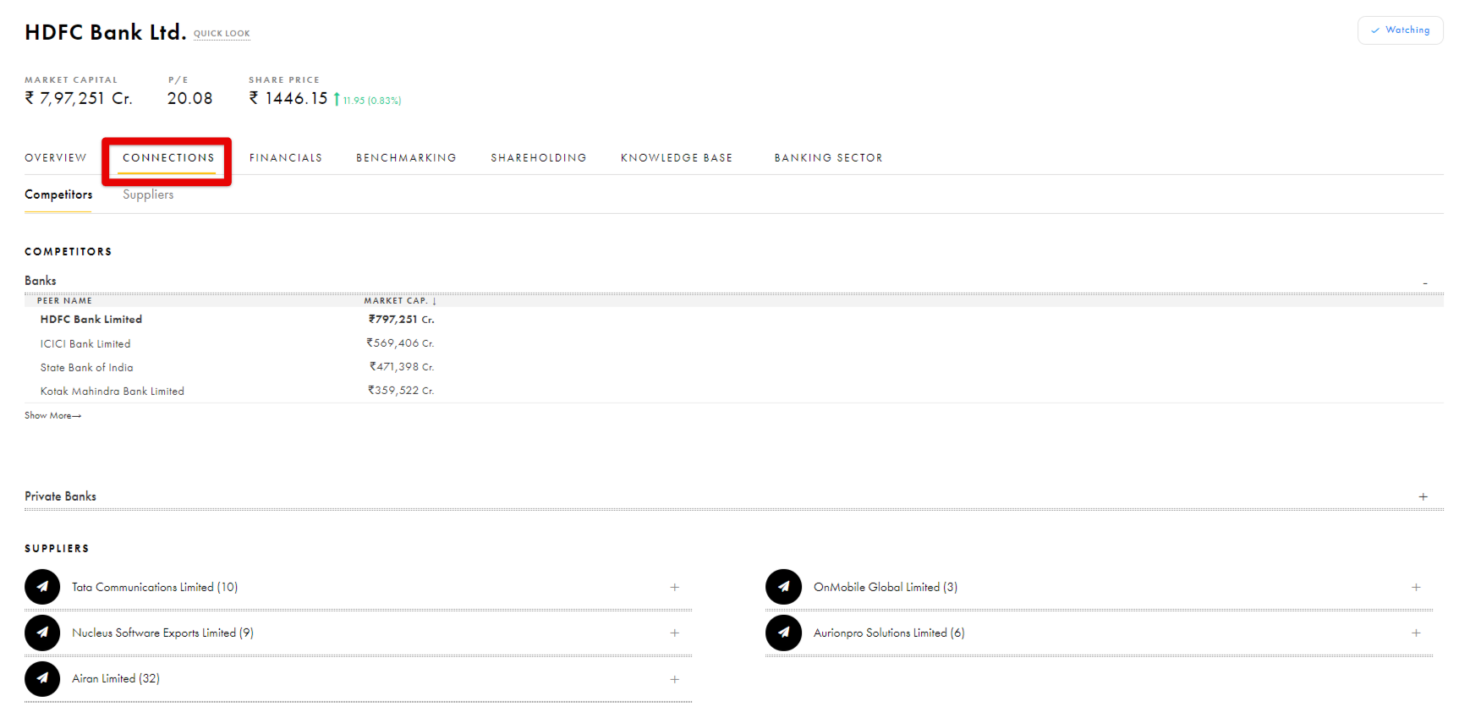Viewport: 1470px width, 707px height.
Task: Click the Aurionpro Solutions round icon
Action: [783, 633]
